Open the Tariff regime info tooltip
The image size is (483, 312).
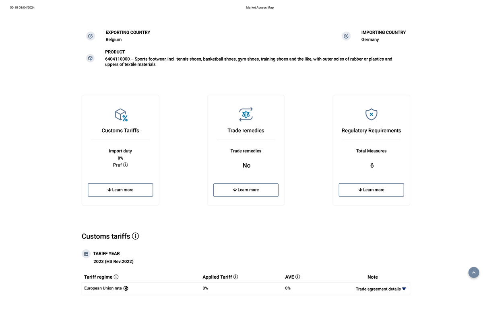click(x=116, y=277)
